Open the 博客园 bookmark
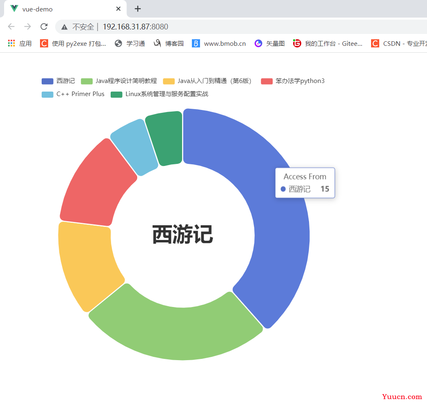Viewport: 427px width, 419px height. 169,43
